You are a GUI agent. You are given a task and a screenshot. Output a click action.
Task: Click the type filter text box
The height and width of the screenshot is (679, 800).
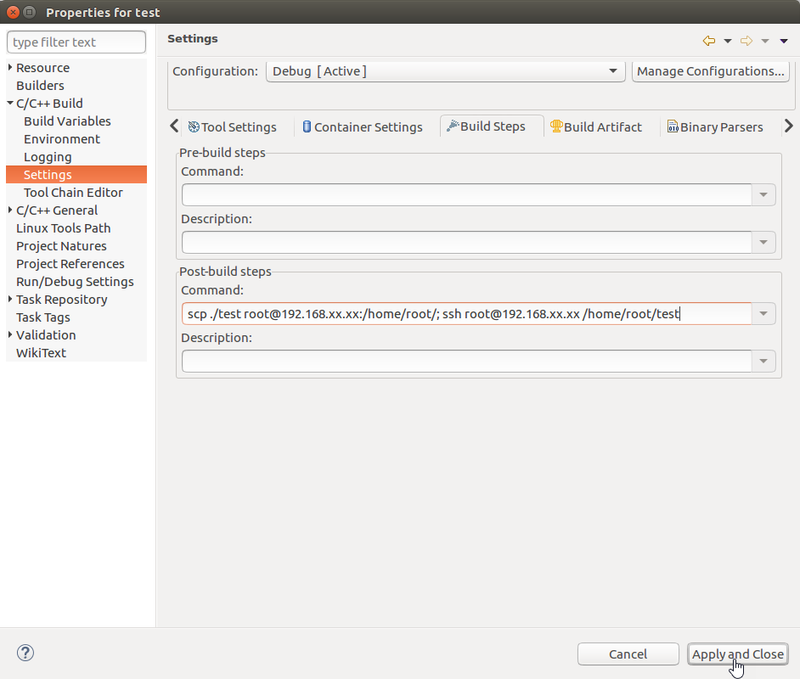coord(76,42)
